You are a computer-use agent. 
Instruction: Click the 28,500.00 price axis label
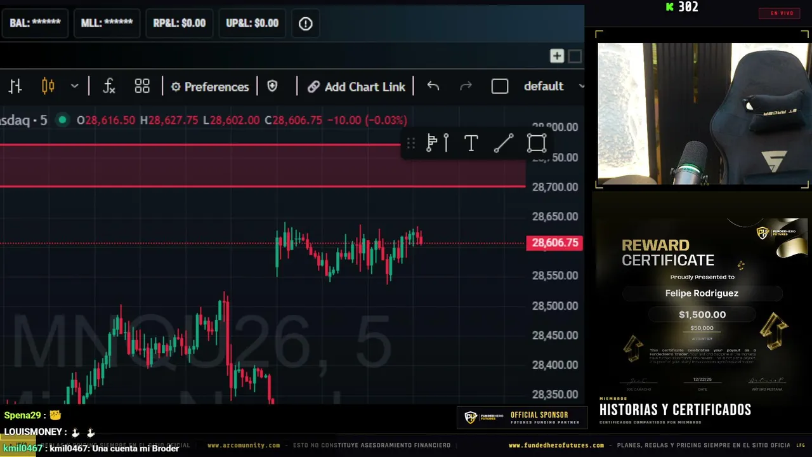pyautogui.click(x=555, y=305)
